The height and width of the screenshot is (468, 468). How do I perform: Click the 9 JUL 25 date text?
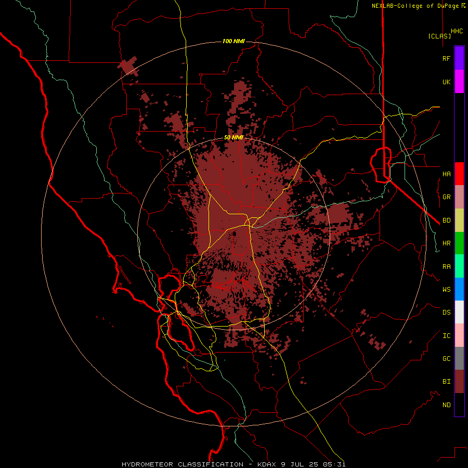[300, 464]
